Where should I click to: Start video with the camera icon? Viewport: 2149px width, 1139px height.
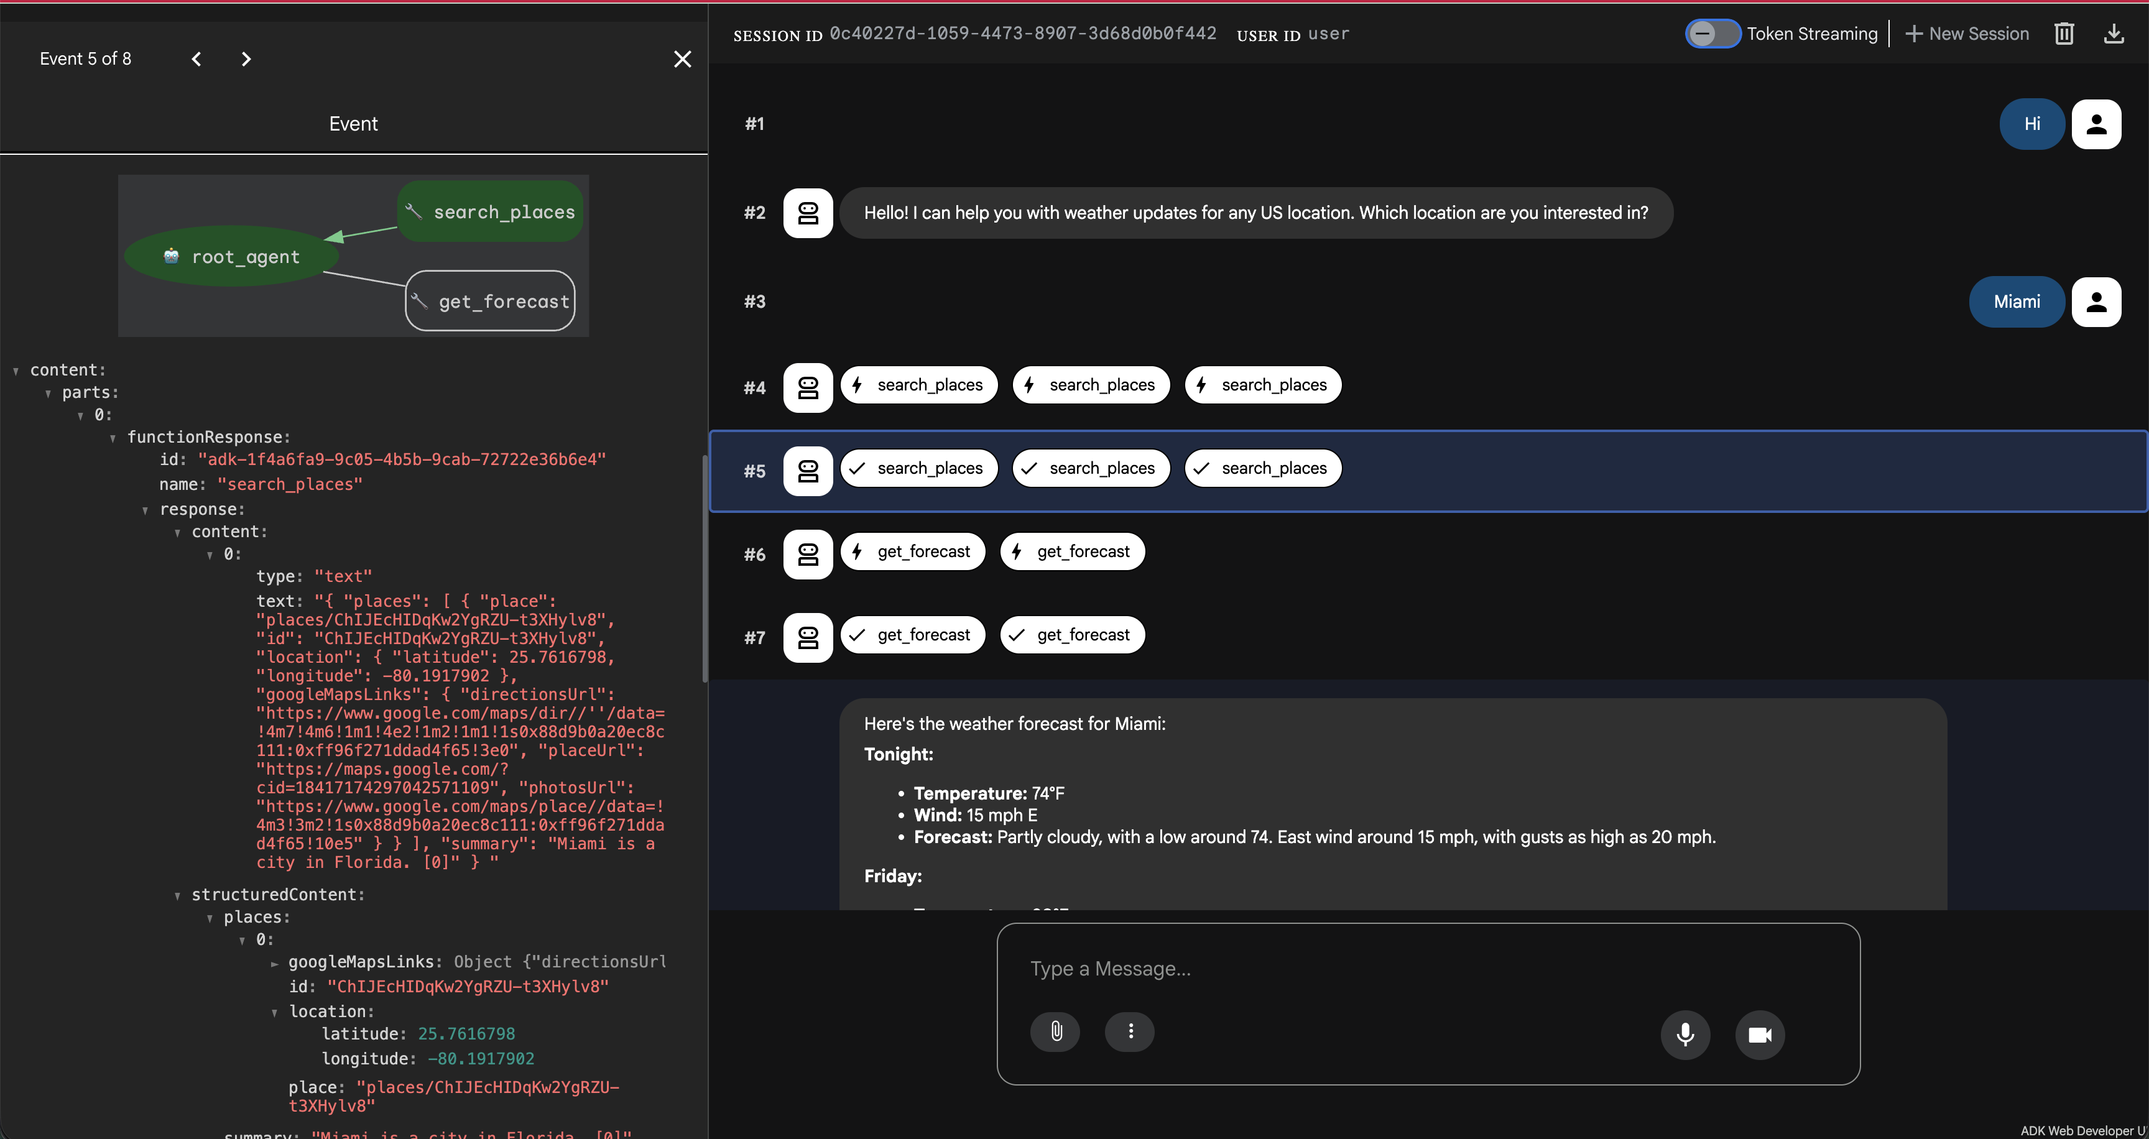(1760, 1035)
